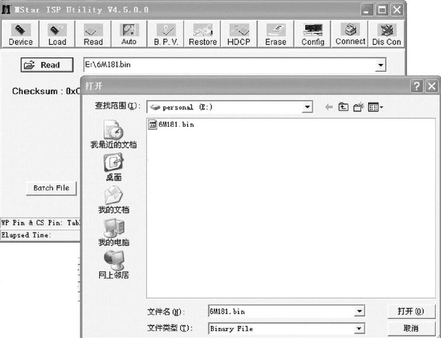Go back with the dialog's back arrow
This screenshot has width=441, height=338.
pos(329,107)
